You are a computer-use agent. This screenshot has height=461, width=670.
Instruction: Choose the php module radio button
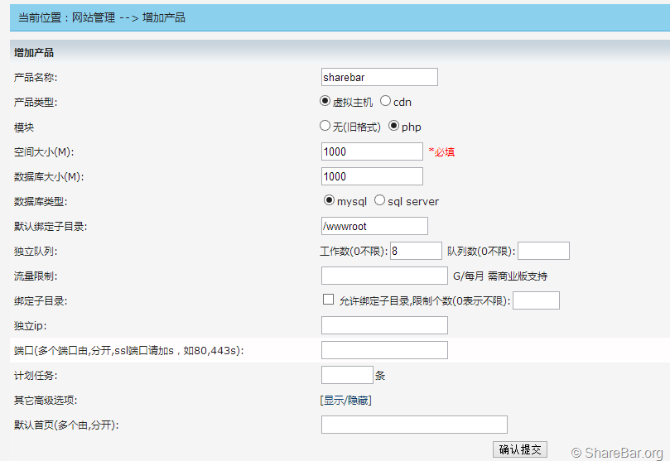394,126
